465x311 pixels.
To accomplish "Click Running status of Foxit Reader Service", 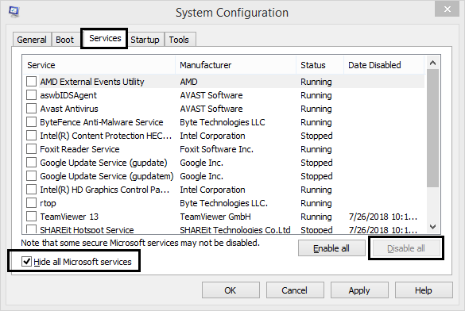I will (x=316, y=149).
